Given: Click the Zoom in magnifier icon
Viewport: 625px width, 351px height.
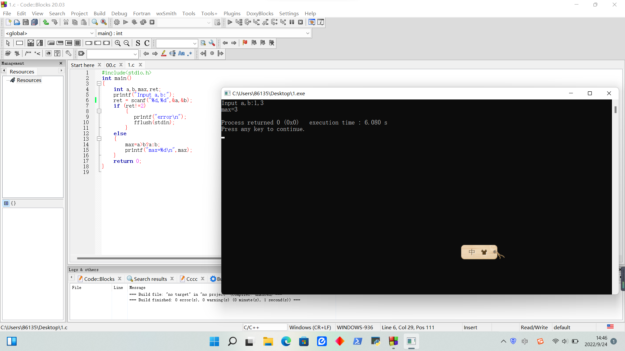Looking at the screenshot, I should [x=118, y=43].
